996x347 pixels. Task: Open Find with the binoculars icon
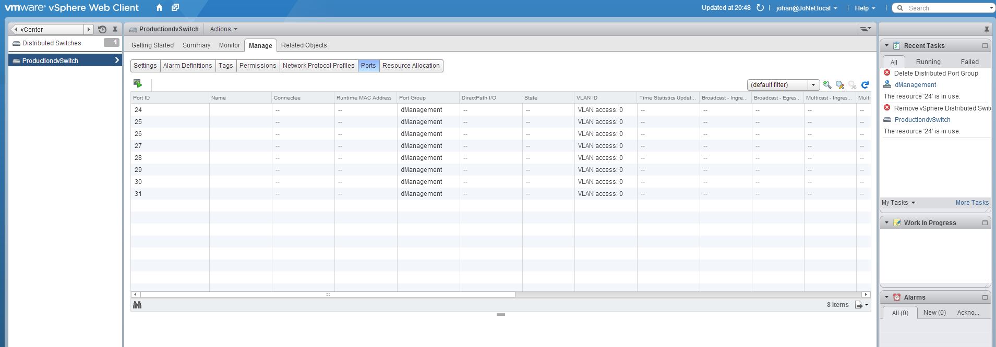click(x=137, y=305)
